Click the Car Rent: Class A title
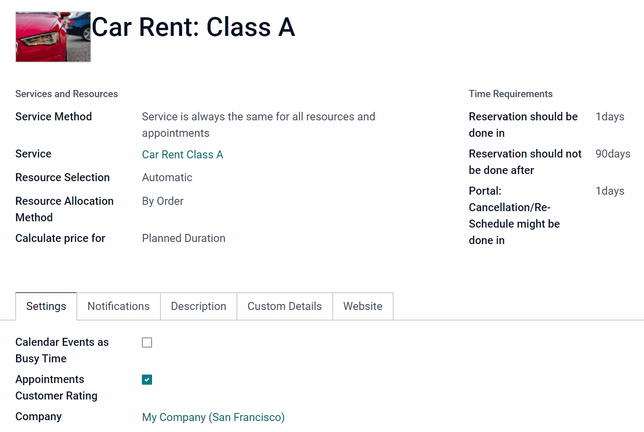The width and height of the screenshot is (644, 432). pyautogui.click(x=193, y=27)
